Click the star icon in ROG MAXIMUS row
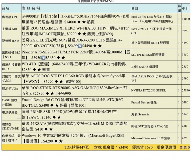Viewport: 192px width, 163px height. pos(84,34)
